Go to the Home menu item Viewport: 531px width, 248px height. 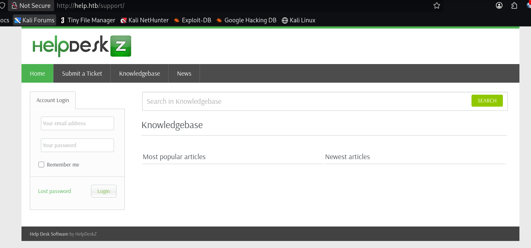tap(38, 74)
